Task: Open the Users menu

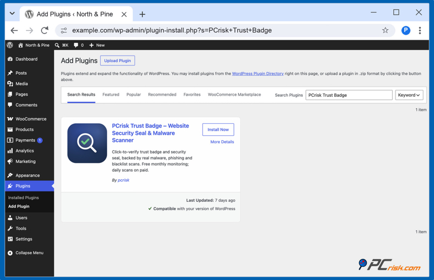Action: (29, 218)
